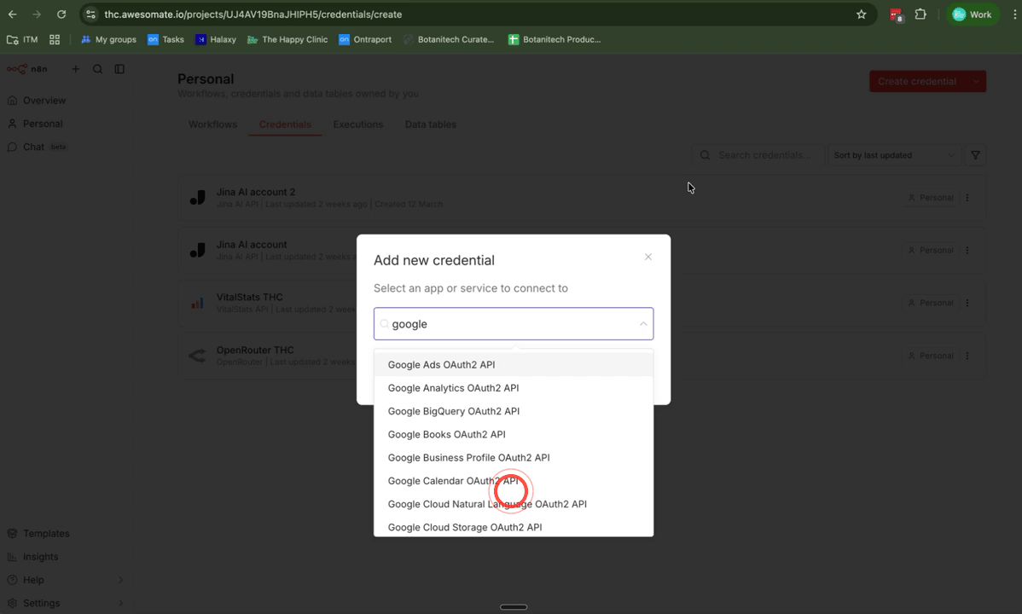1022x614 pixels.
Task: Open the Chat beta sidebar item
Action: [x=34, y=147]
